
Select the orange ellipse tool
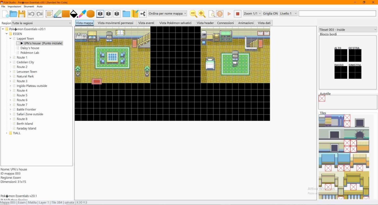click(90, 14)
